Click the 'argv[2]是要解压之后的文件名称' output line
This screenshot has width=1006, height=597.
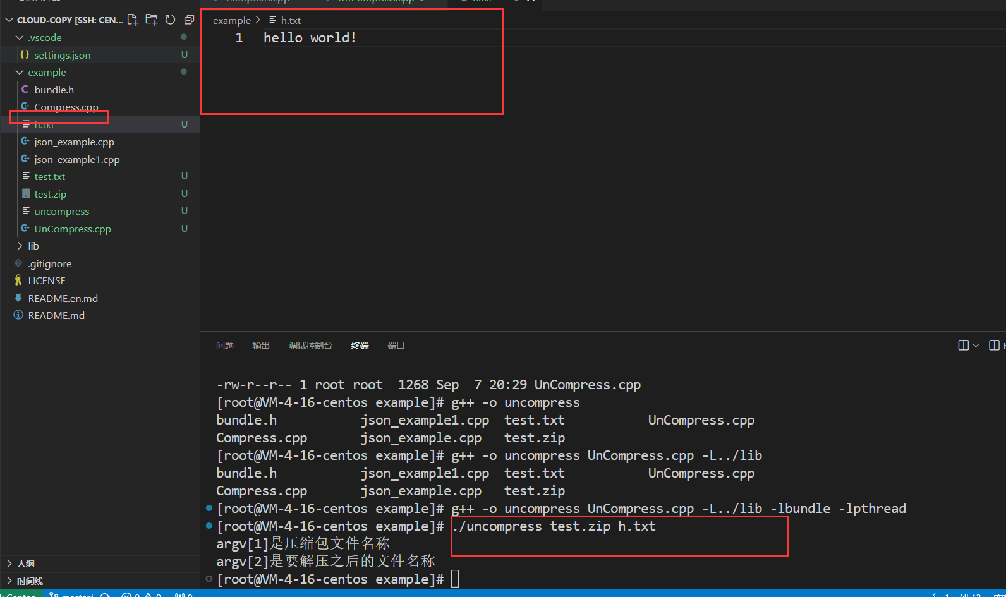[x=325, y=561]
